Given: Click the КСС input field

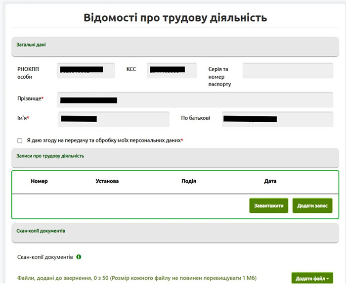Looking at the screenshot, I should point(172,70).
